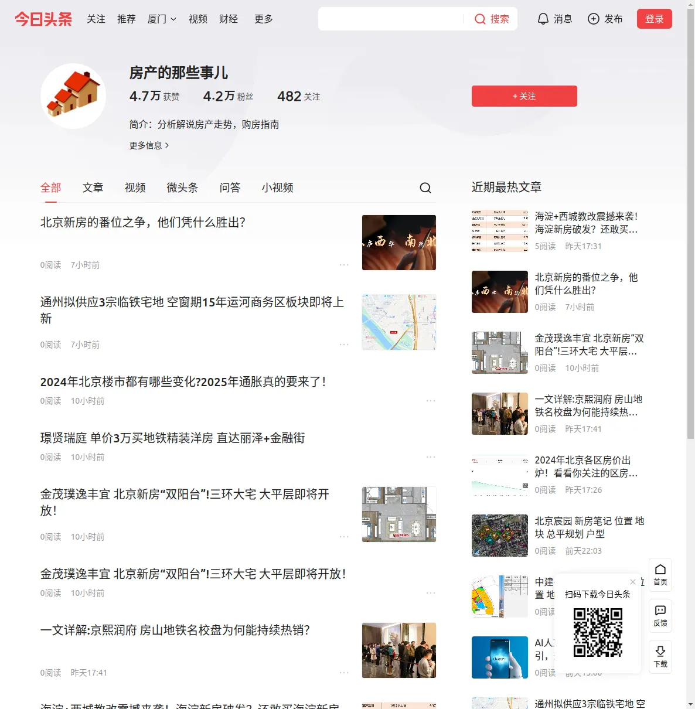Open article 一文详解:京熙润府 in main feed

(x=175, y=630)
